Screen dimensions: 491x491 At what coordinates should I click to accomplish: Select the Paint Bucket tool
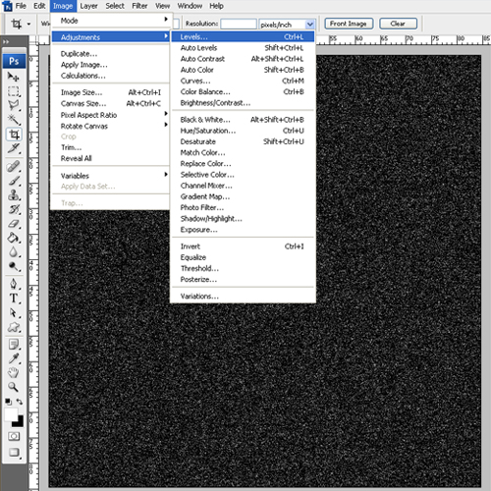click(14, 238)
